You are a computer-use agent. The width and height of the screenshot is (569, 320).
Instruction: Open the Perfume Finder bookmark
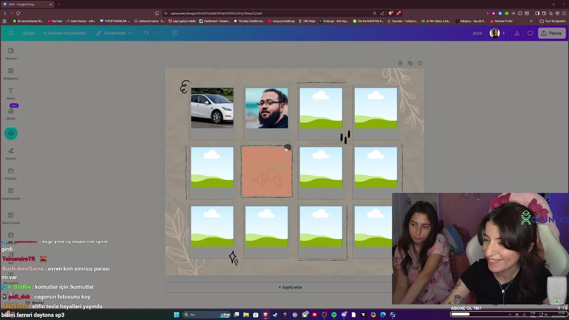tap(501, 21)
